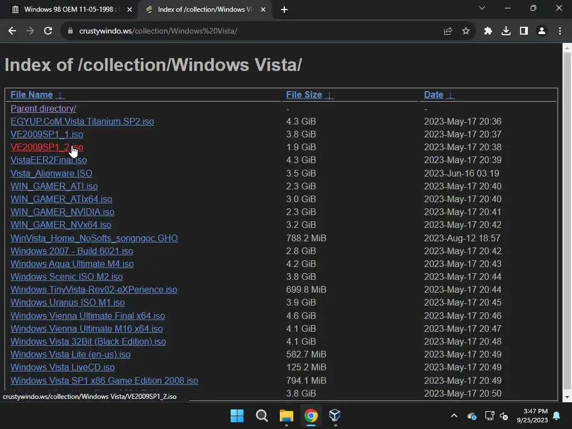Download Windows Vista SP1 x86 Game Edition 2008.iso
572x429 pixels.
pyautogui.click(x=104, y=380)
